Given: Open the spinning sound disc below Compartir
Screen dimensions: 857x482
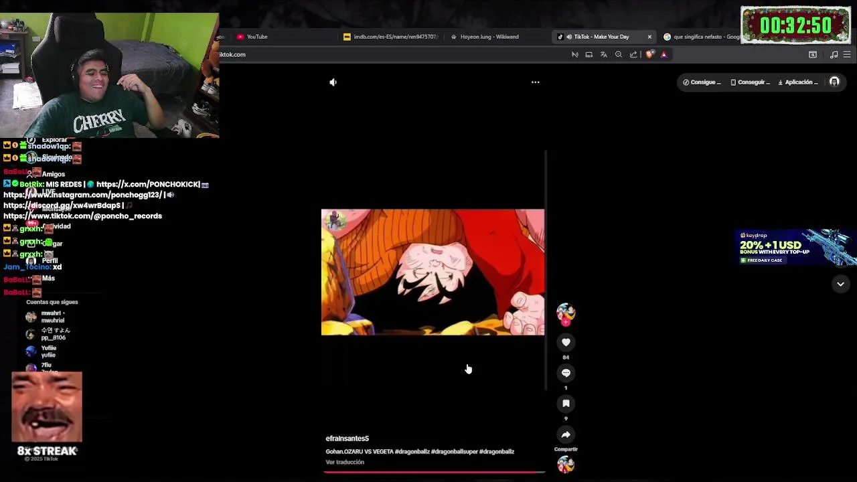Looking at the screenshot, I should click(x=566, y=464).
